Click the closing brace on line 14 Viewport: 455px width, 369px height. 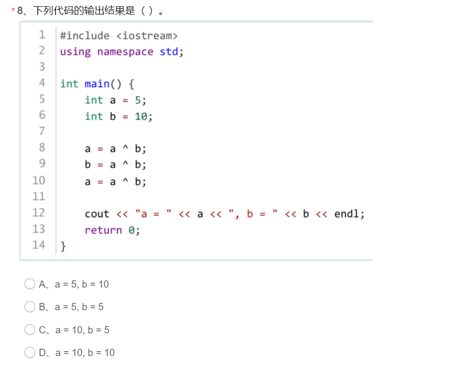coord(63,246)
